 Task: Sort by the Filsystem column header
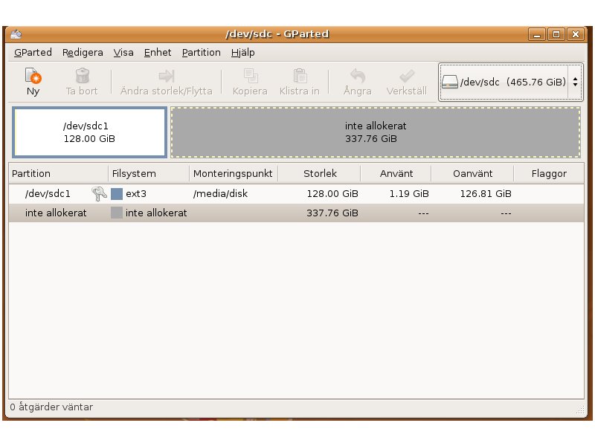coord(148,174)
